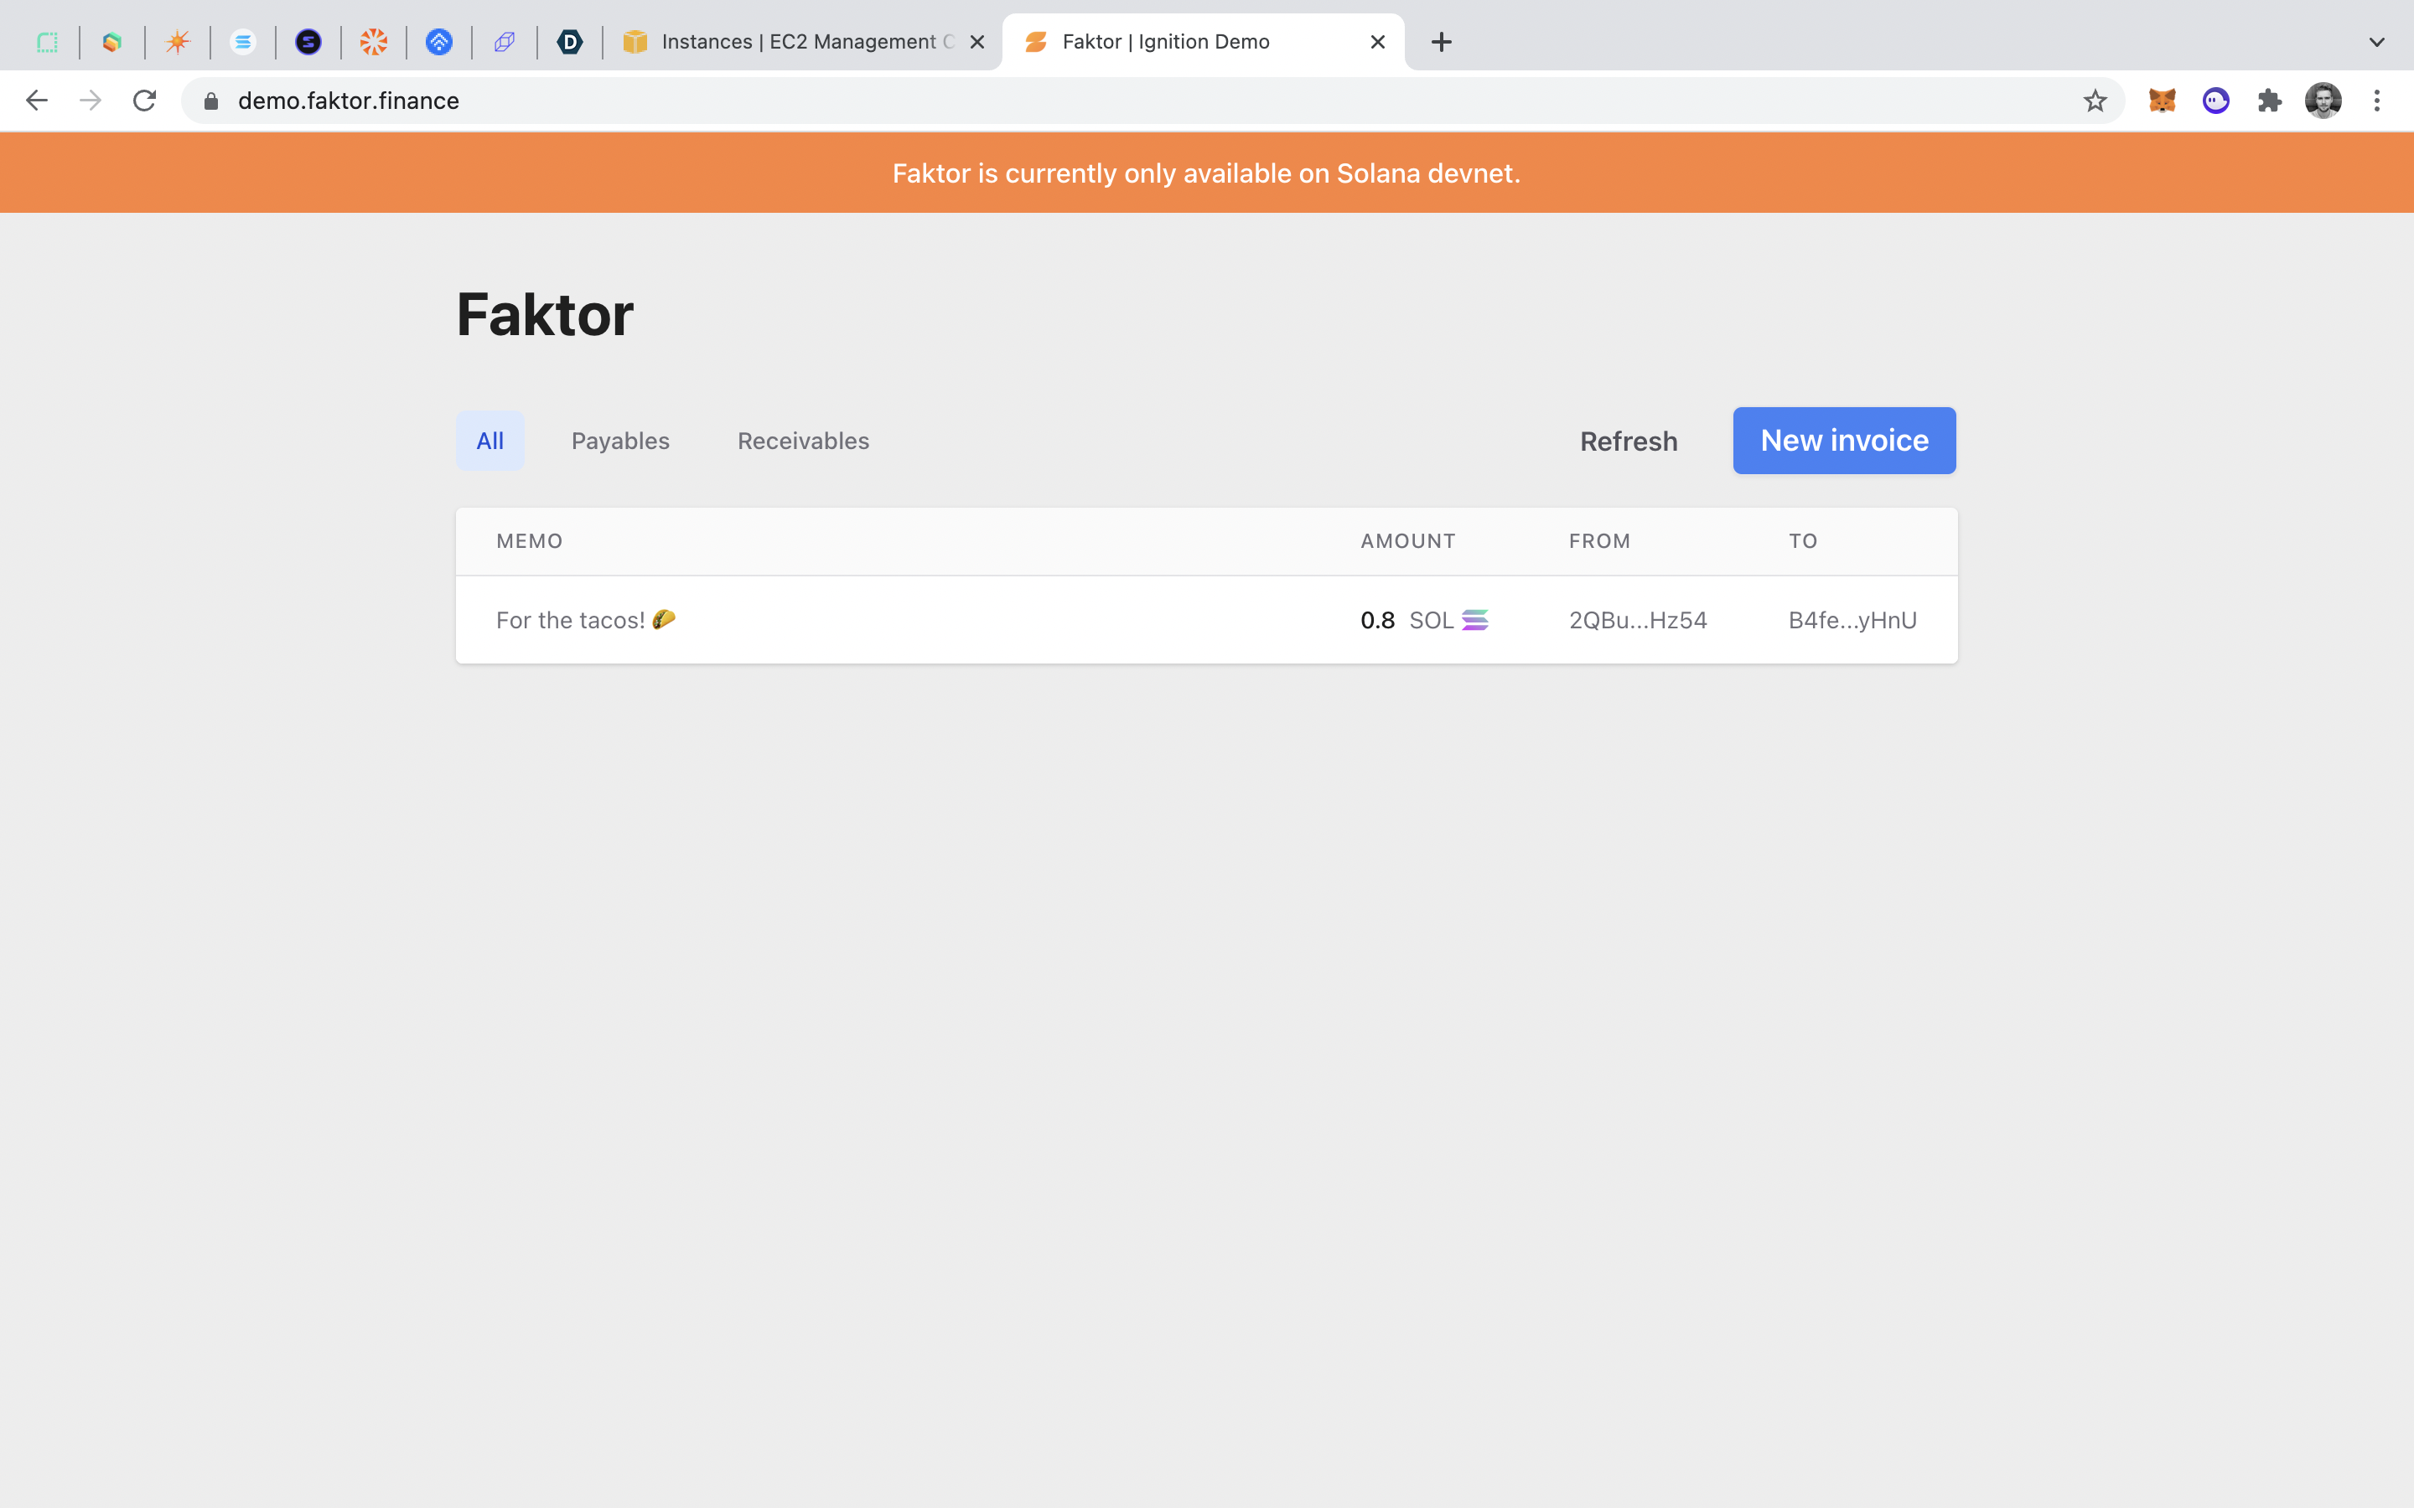Close the Faktor Ignition Demo tab
Viewport: 2414px width, 1508px height.
1378,42
